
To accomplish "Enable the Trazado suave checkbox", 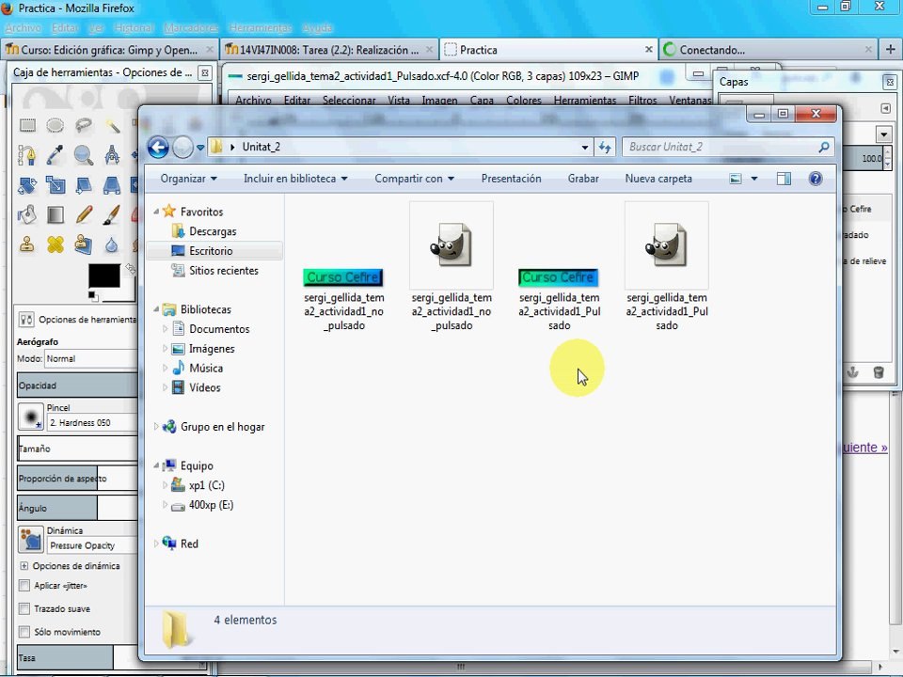I will (x=24, y=608).
